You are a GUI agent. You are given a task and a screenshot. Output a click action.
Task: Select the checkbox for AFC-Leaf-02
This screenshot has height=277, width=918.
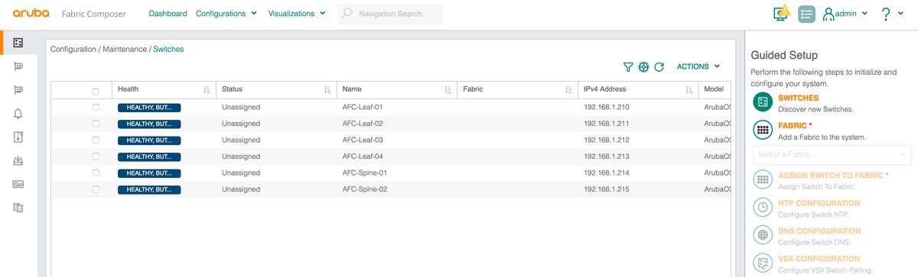coord(96,124)
